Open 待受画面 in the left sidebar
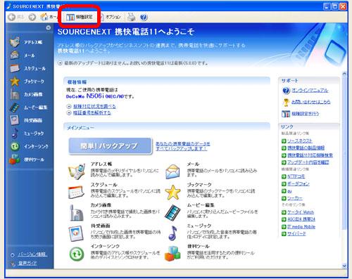 pos(26,120)
